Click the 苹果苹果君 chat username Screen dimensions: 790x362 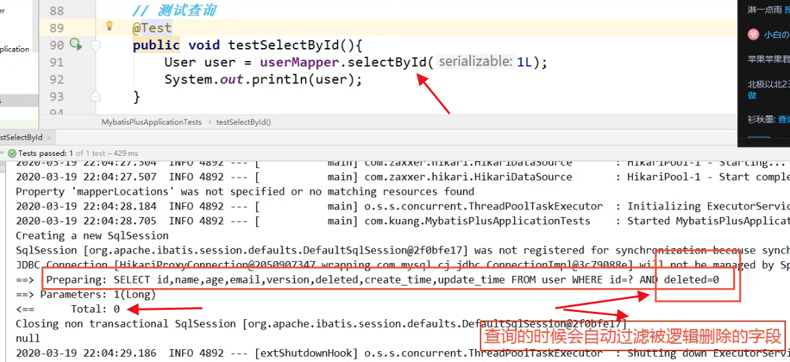[x=768, y=60]
